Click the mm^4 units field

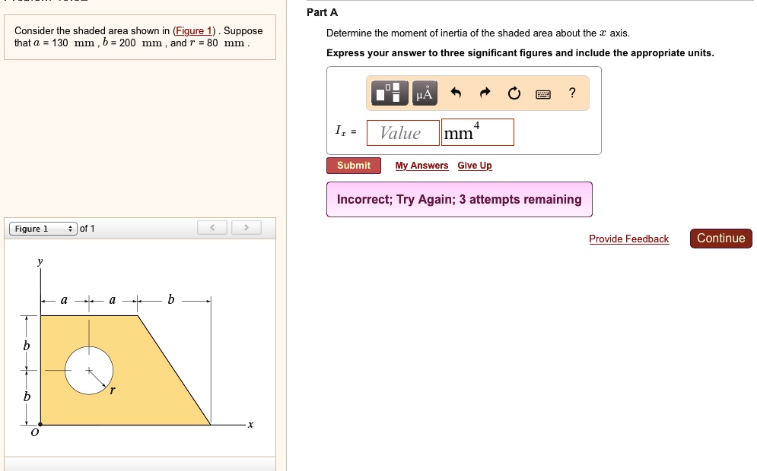(477, 132)
